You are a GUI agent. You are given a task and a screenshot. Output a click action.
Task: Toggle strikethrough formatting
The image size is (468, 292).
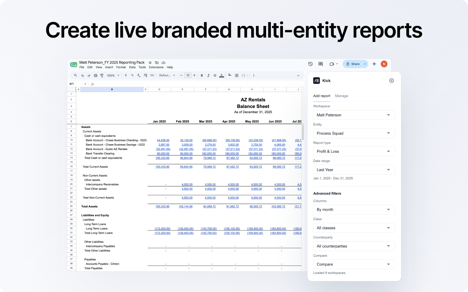tap(215, 76)
